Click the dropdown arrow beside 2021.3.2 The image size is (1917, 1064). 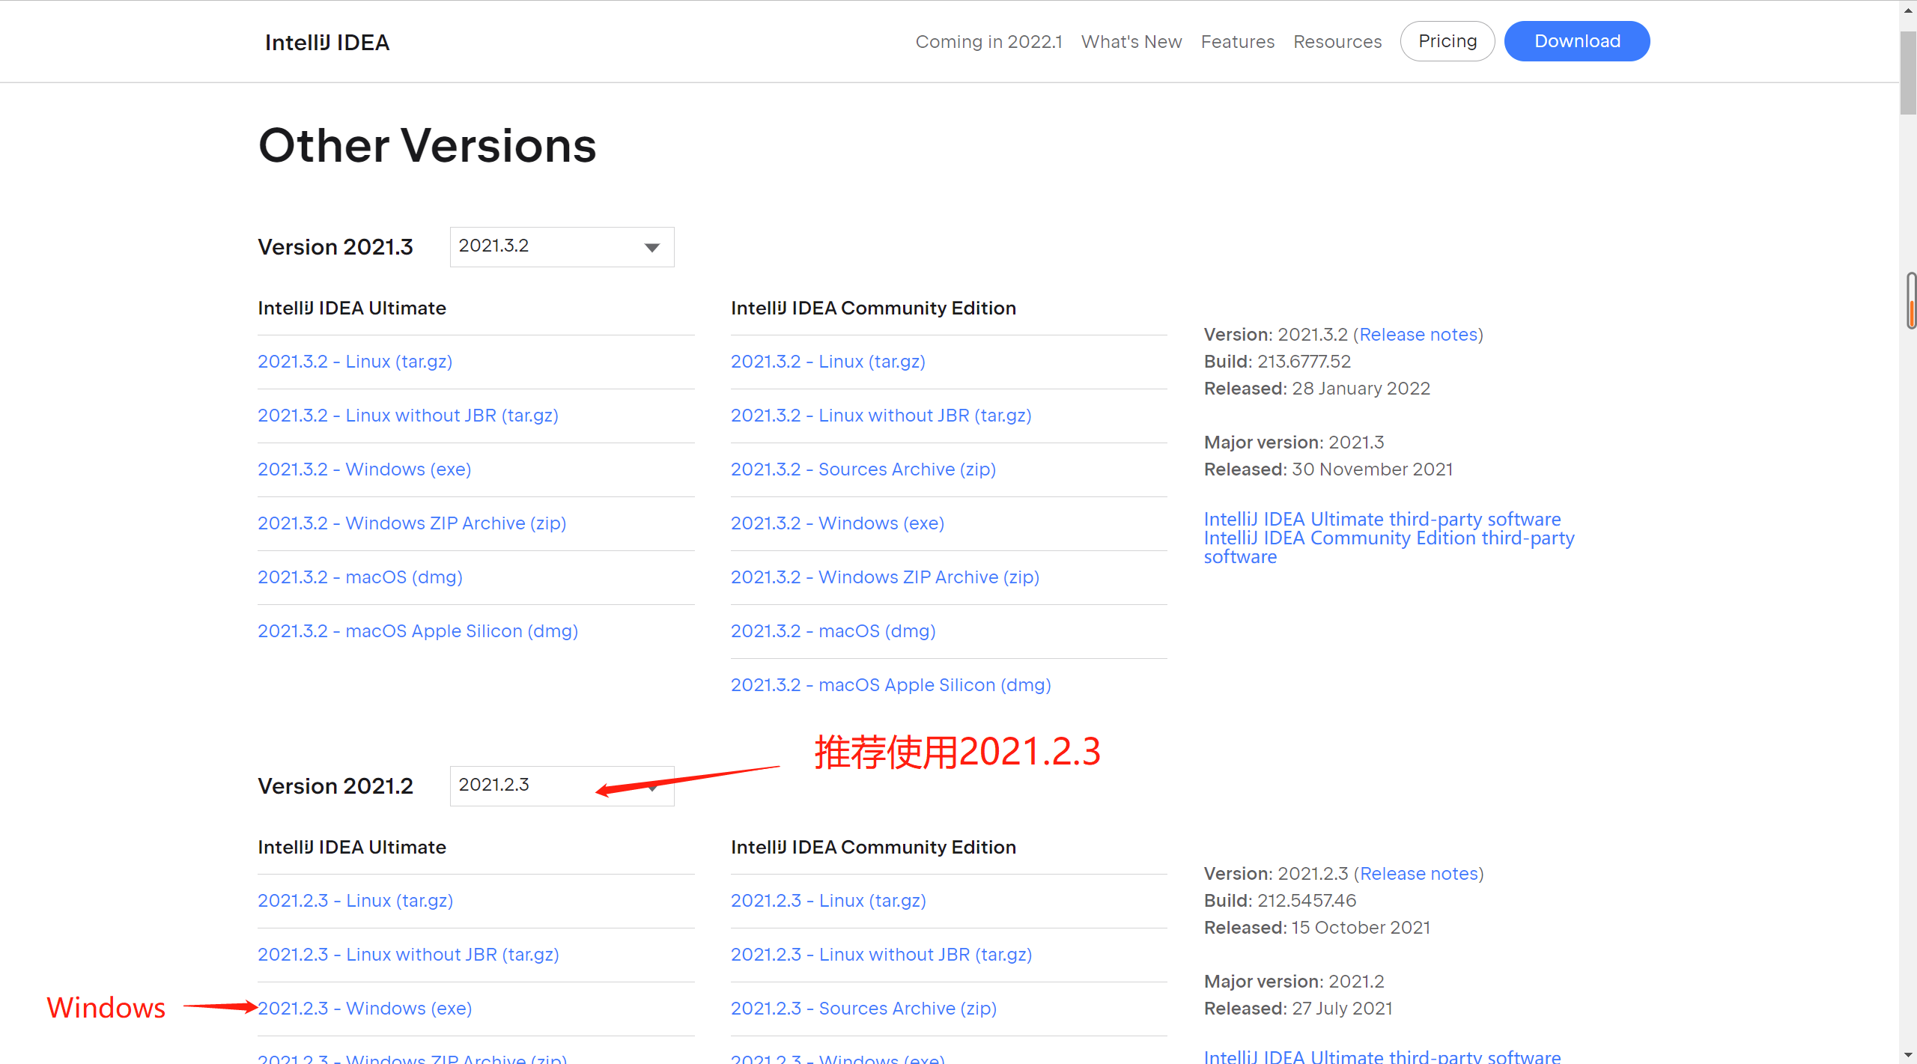[x=651, y=248]
